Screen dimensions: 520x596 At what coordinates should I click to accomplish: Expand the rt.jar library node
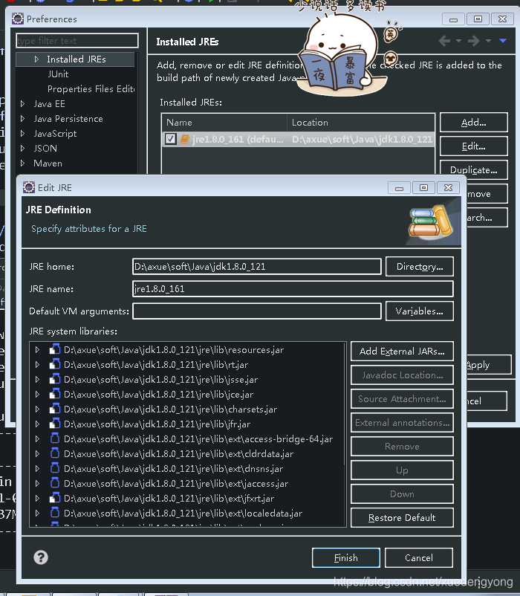coord(37,364)
